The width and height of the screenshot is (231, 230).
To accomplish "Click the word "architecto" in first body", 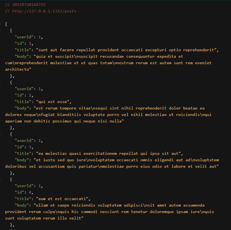I will coord(17,70).
